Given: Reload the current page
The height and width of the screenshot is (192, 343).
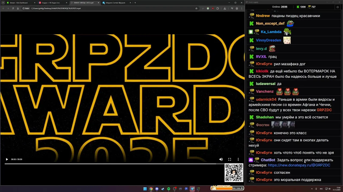Looking at the screenshot, I should (13, 8).
